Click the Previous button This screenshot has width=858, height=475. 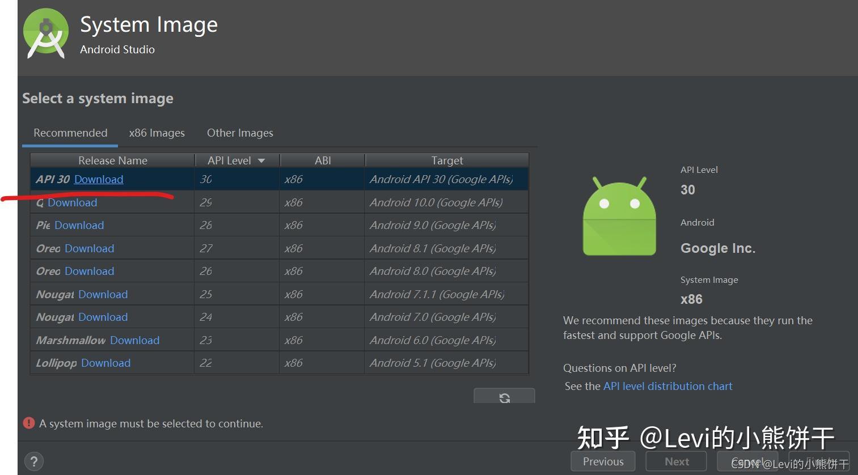603,461
